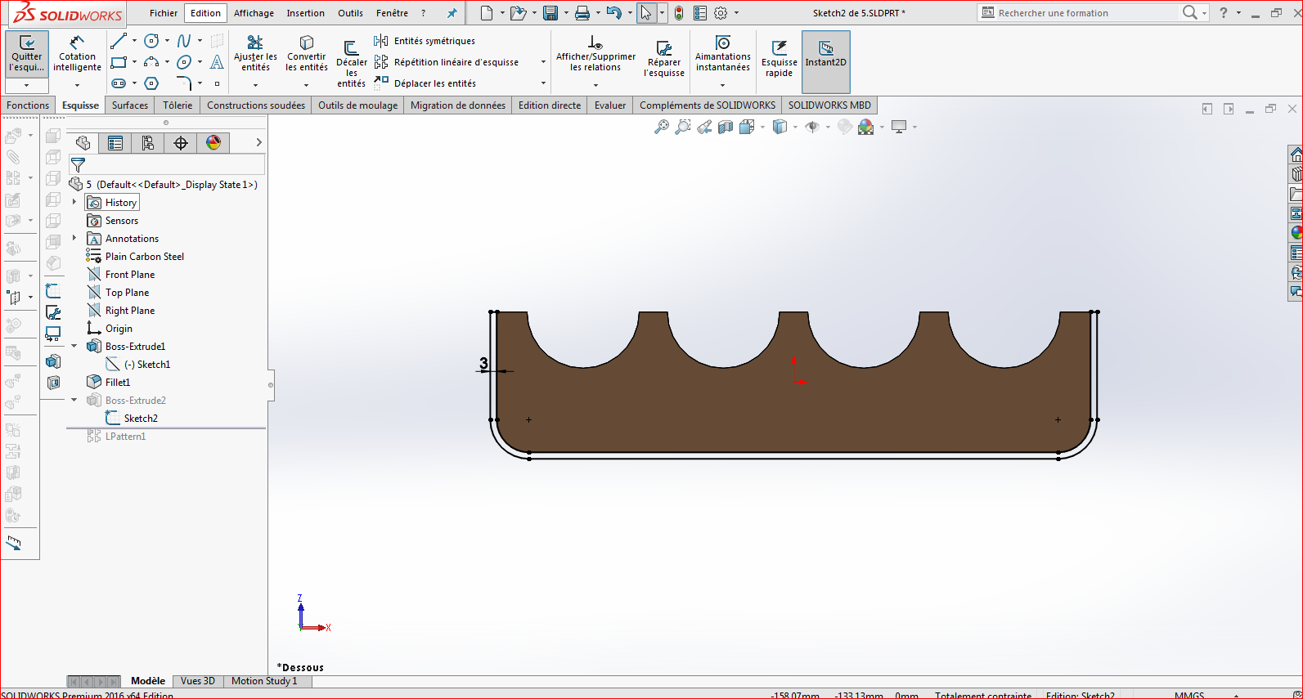Select the straight Slot sketch tool
Viewport: 1303px width, 699px height.
point(119,83)
